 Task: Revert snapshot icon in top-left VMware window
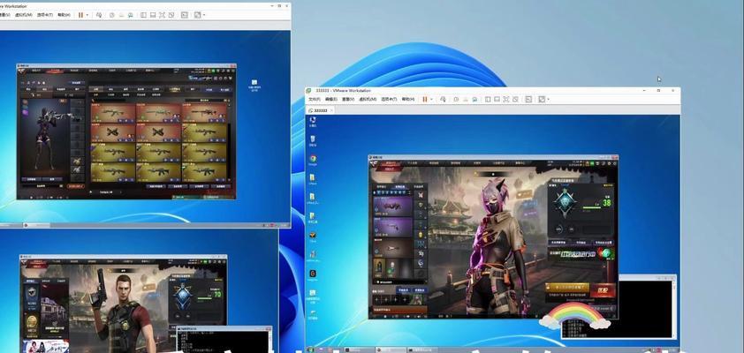tap(120, 15)
